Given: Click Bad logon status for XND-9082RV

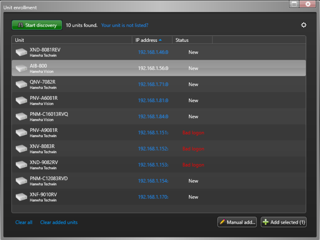Looking at the screenshot, I should point(193,165).
